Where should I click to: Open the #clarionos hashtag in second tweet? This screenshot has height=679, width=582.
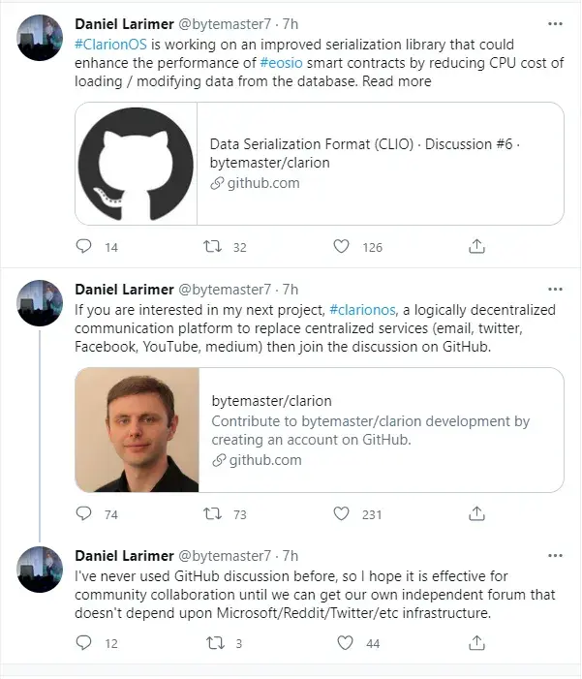(x=362, y=310)
